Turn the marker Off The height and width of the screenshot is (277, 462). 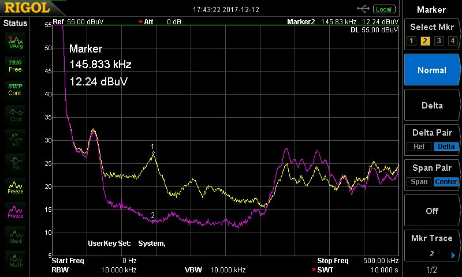(431, 211)
